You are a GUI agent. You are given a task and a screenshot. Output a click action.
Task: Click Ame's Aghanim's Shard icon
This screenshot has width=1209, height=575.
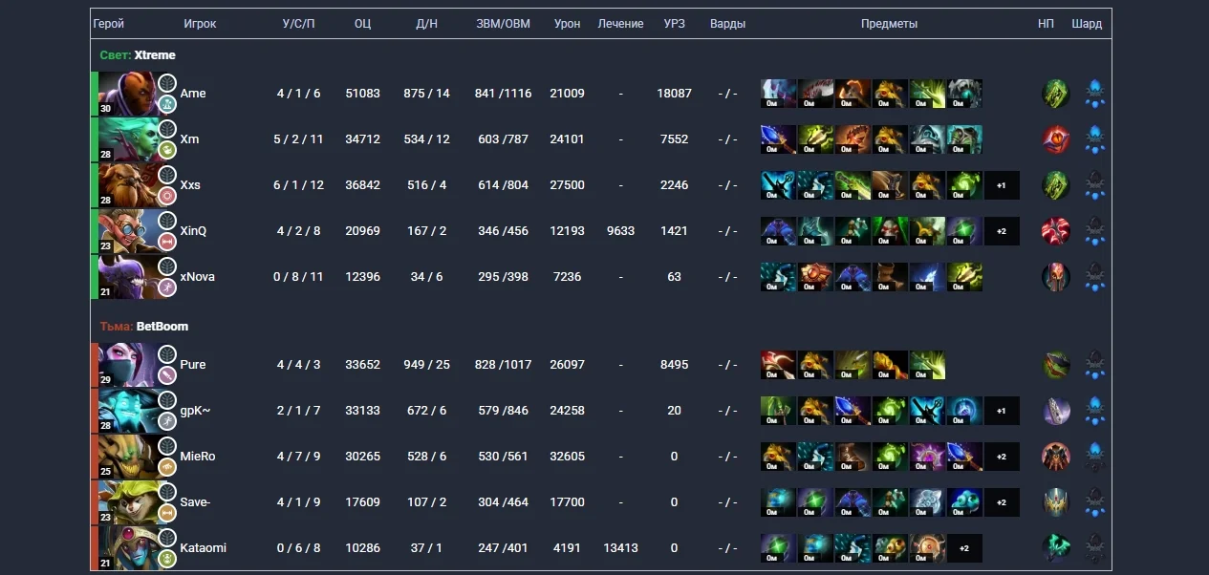pos(1095,94)
